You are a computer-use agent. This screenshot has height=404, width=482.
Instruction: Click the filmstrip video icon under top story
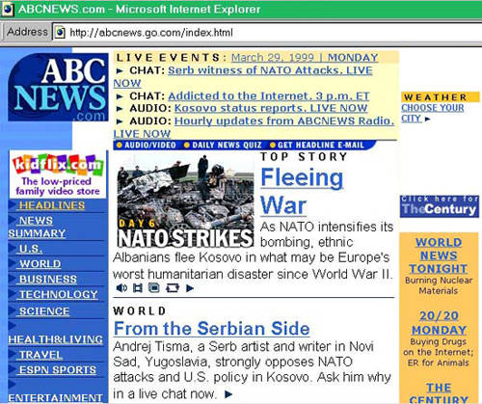pyautogui.click(x=138, y=287)
